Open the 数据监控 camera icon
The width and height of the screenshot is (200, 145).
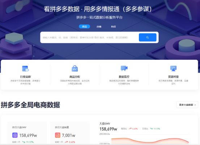coord(124,68)
